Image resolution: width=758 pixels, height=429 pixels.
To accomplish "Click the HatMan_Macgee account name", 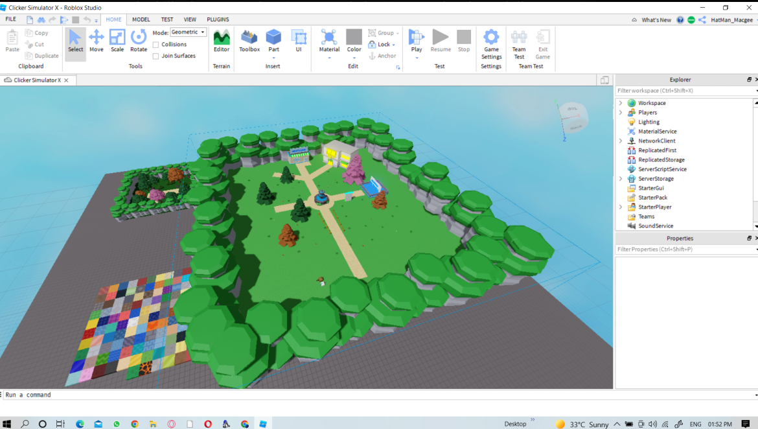I will click(731, 20).
